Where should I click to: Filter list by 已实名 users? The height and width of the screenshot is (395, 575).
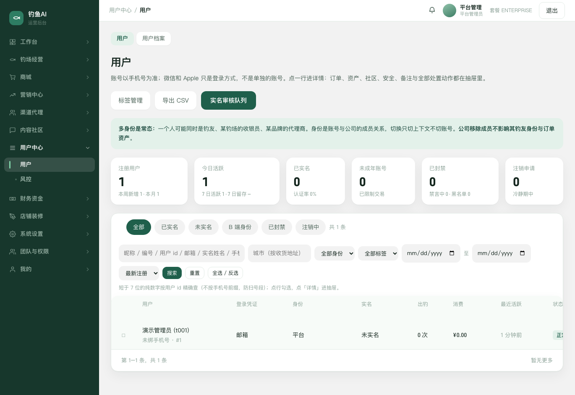pos(170,227)
